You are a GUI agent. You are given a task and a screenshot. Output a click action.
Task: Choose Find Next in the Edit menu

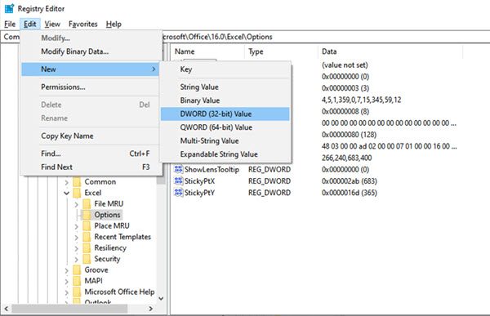click(x=91, y=167)
